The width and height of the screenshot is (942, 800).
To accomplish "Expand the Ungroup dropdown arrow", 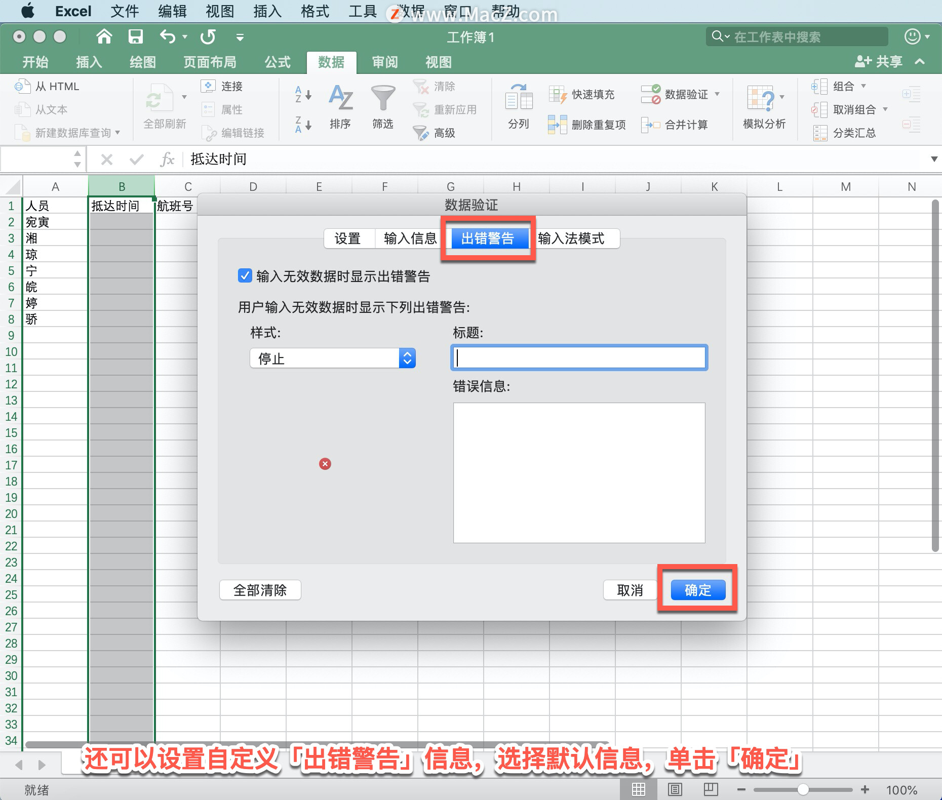I will click(885, 109).
